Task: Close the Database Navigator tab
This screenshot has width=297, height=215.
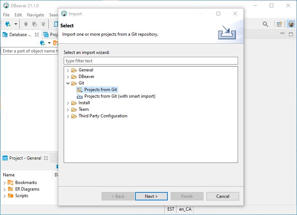Action: (x=37, y=35)
